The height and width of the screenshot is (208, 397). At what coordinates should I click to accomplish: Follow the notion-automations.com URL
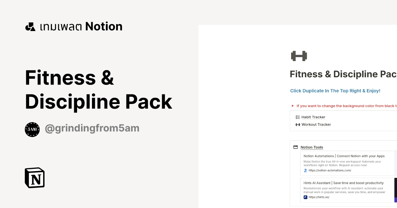point(330,170)
